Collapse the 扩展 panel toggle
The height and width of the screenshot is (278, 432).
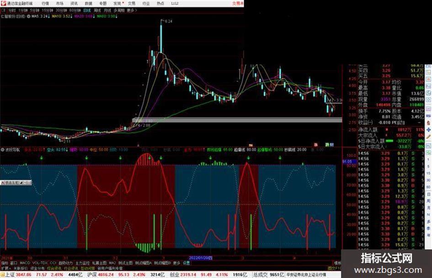tap(6, 268)
